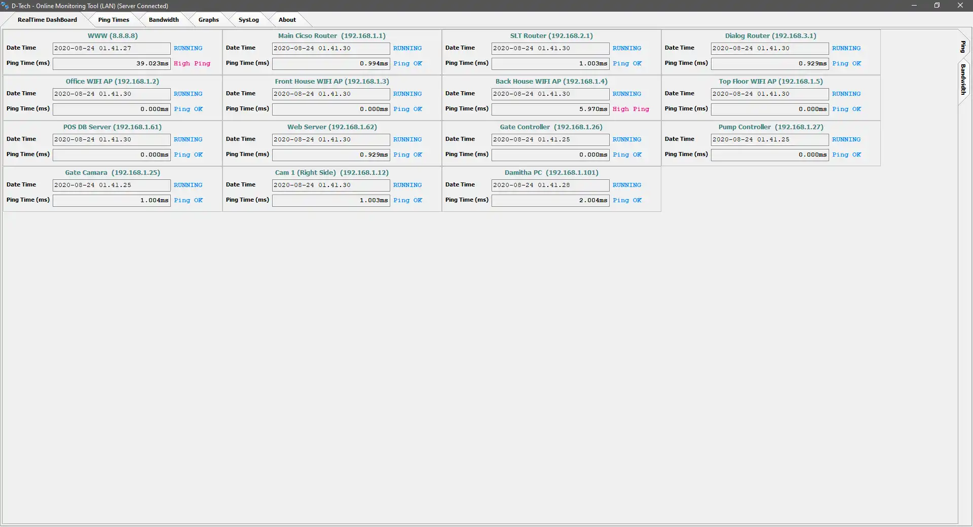Click Pump Controller (192.168.1.27) heading
Screen dimensions: 973x527
coord(771,127)
